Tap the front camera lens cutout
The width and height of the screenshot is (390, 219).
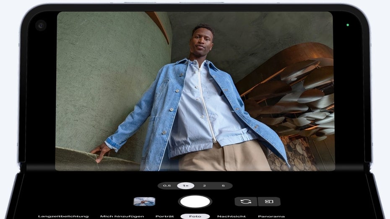41,25
